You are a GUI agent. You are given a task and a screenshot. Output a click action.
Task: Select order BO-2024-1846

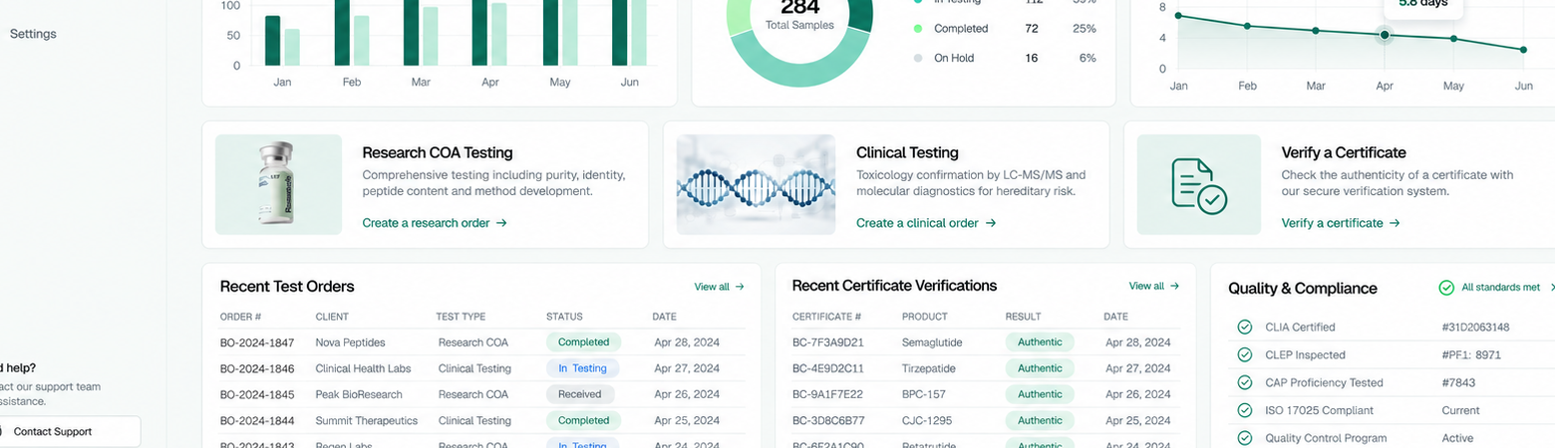point(257,368)
